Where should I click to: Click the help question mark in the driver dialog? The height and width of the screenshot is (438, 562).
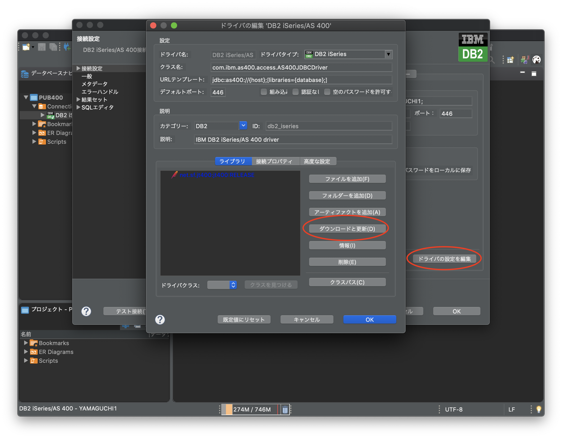[160, 319]
